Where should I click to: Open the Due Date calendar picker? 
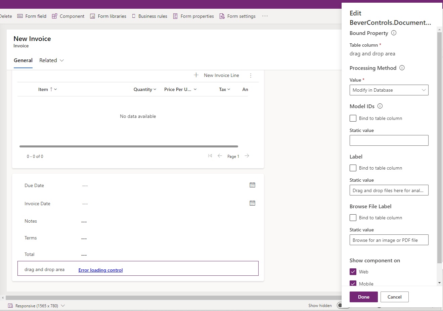pyautogui.click(x=253, y=185)
